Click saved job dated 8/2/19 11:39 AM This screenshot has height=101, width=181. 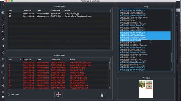pyautogui.click(x=58, y=88)
